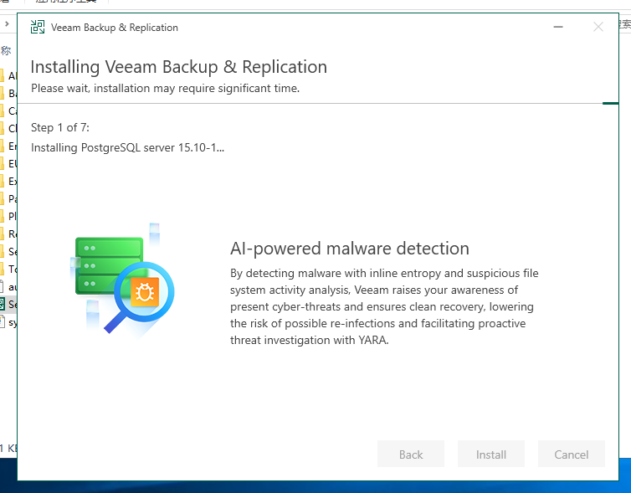Click the 'Veeam Backup & Replication' window title text
This screenshot has height=493, width=631.
[x=115, y=28]
